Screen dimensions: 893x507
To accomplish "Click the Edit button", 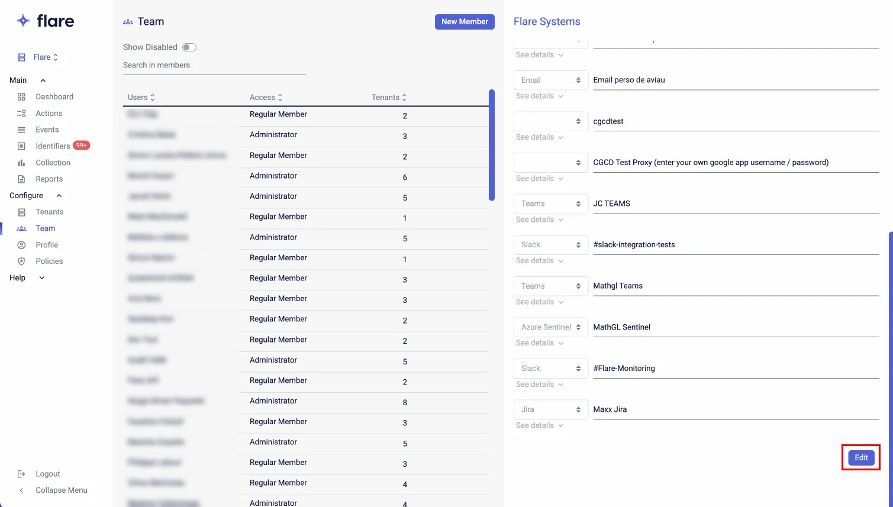I will click(x=861, y=458).
